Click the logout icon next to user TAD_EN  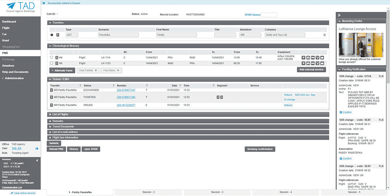37,148
